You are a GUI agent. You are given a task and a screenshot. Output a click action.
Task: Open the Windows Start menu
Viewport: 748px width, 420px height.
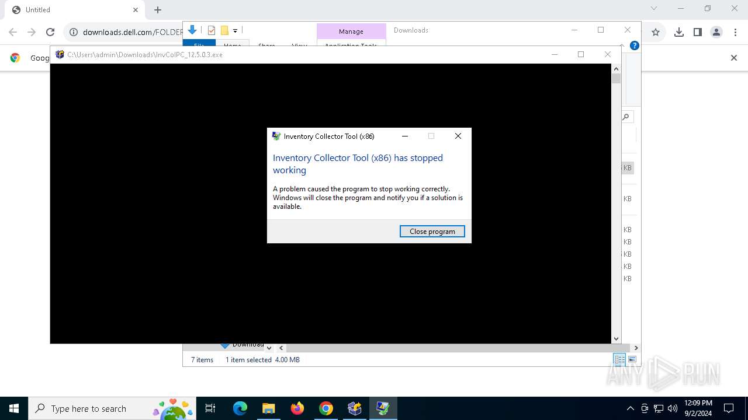click(14, 408)
